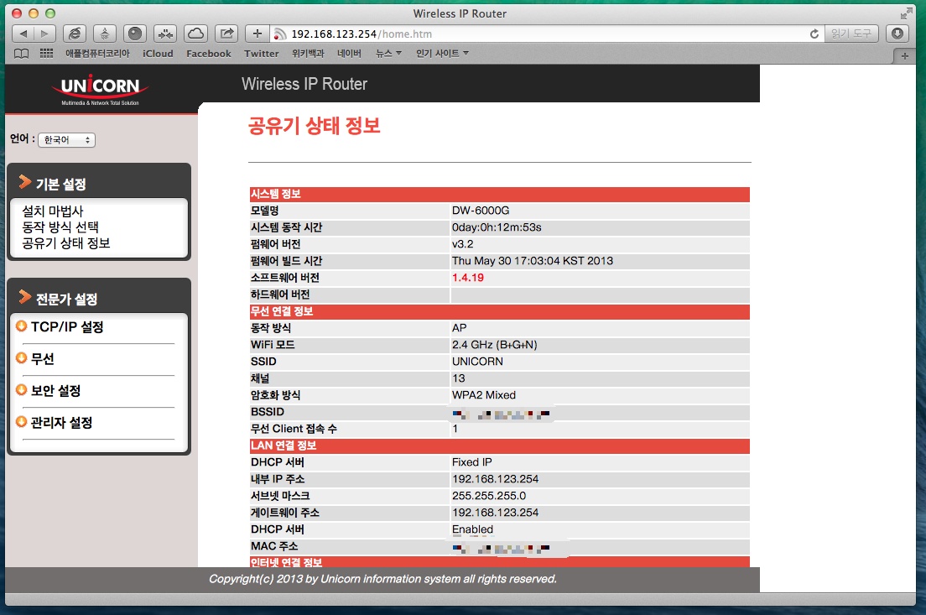This screenshot has width=926, height=615.
Task: Open Twitter bookmark
Action: point(261,53)
